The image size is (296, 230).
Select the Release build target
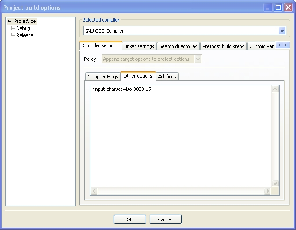pos(25,35)
